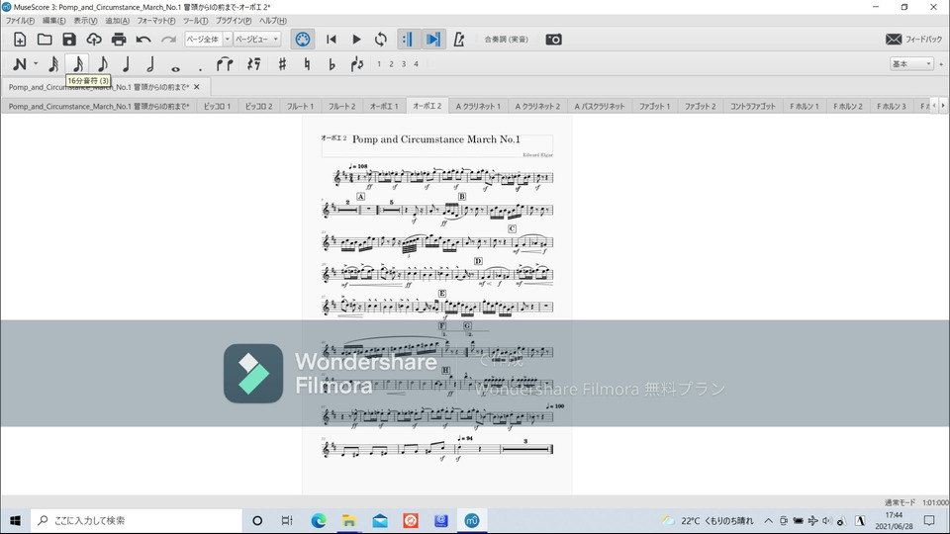Select voice 1
The width and height of the screenshot is (950, 534).
pos(379,64)
